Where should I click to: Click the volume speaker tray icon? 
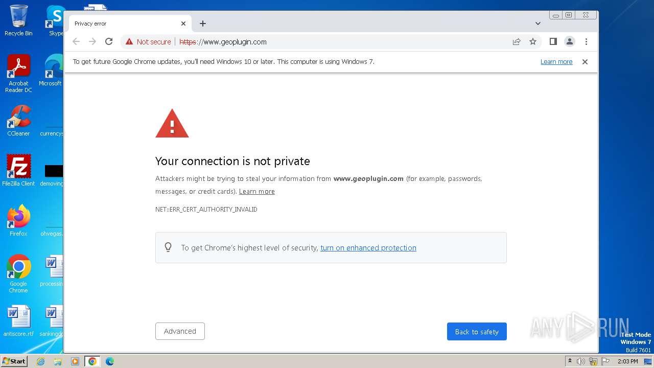point(581,361)
